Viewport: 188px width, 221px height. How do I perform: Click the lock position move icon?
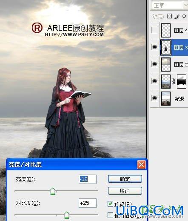click(x=184, y=16)
